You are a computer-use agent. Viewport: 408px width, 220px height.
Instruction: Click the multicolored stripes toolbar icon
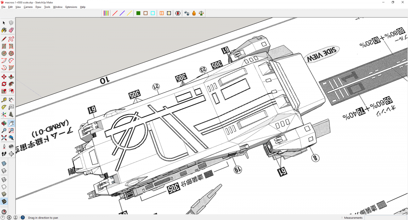click(106, 13)
